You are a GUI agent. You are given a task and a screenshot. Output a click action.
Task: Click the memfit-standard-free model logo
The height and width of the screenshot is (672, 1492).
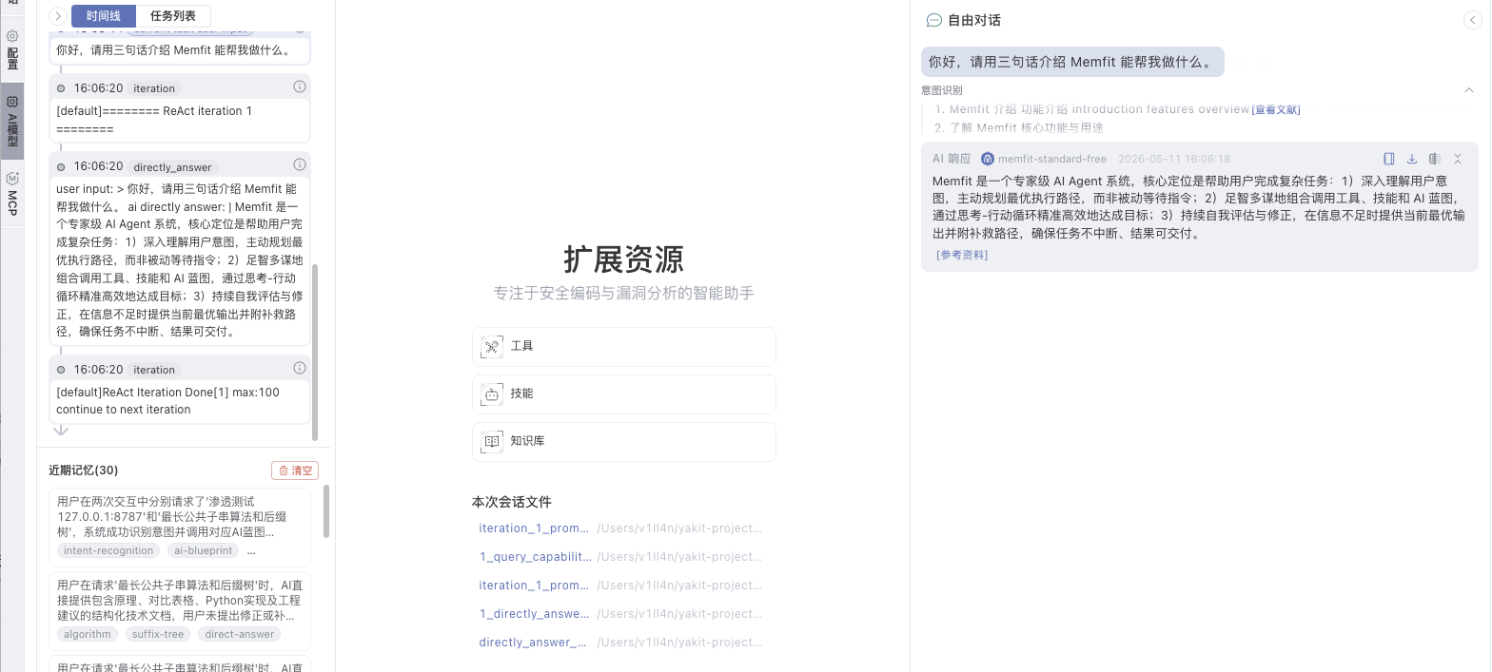pos(988,159)
